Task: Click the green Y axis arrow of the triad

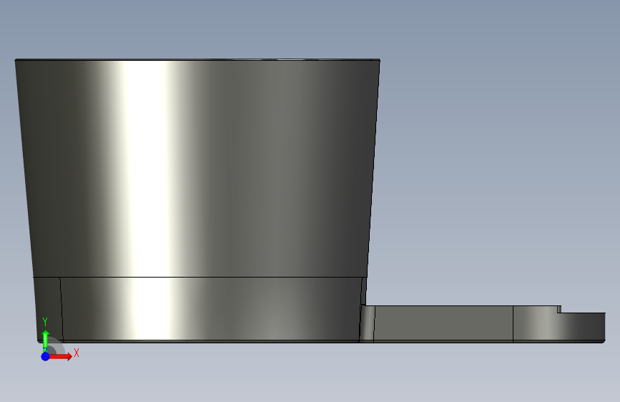Action: [46, 341]
